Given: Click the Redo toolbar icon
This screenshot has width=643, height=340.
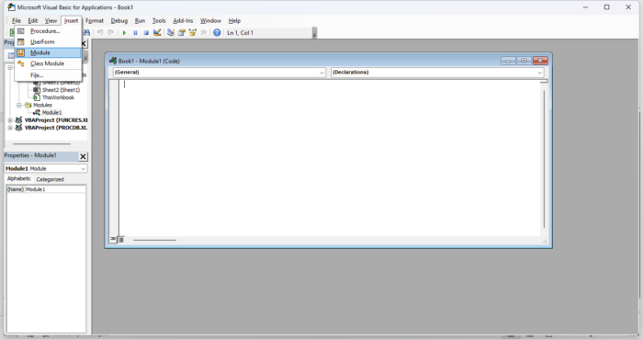Looking at the screenshot, I should click(x=111, y=32).
